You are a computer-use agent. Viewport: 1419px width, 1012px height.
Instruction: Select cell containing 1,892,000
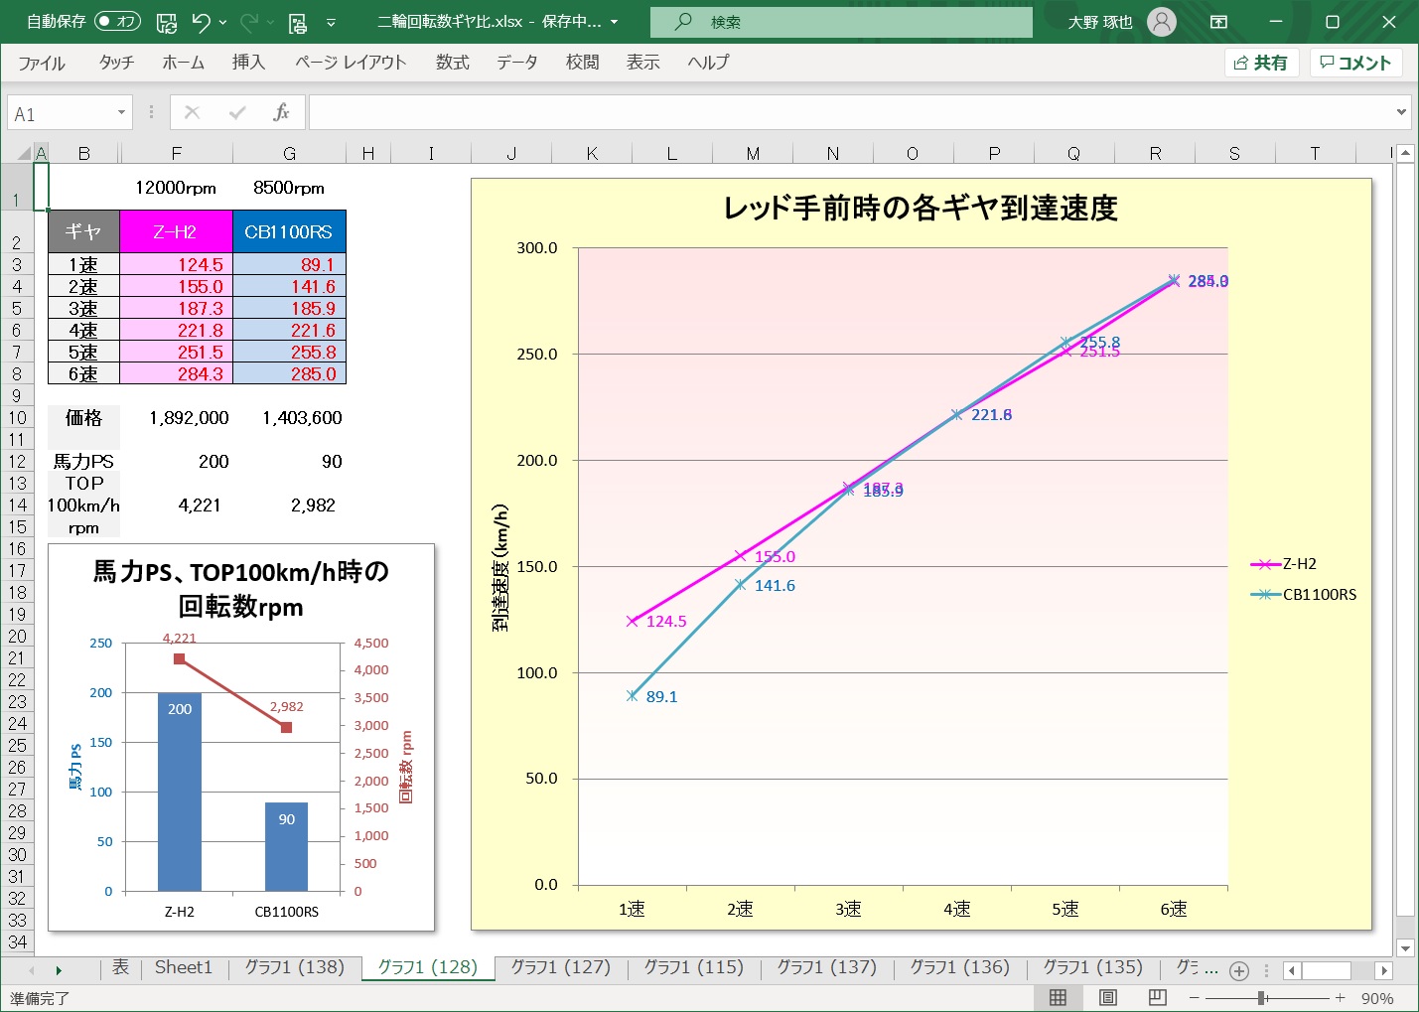click(x=176, y=418)
